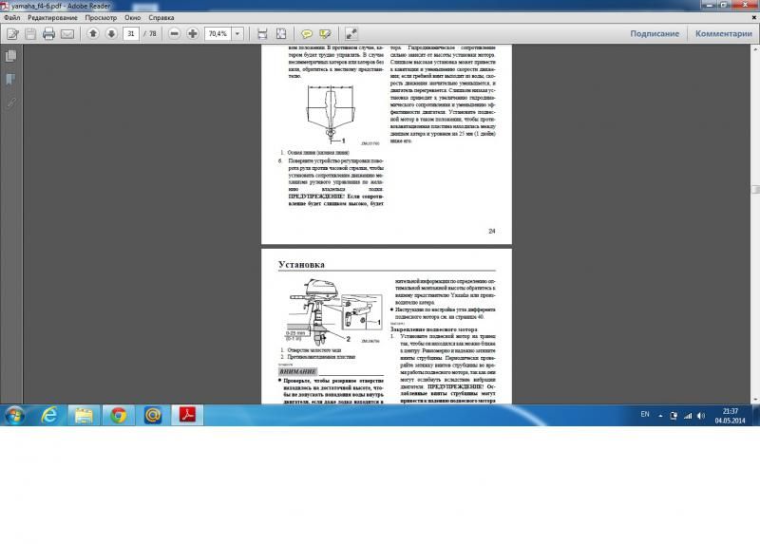Open the Комментарии panel
The image size is (760, 544).
click(723, 33)
